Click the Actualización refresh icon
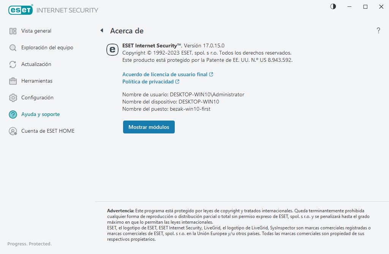The image size is (389, 254). [x=13, y=64]
